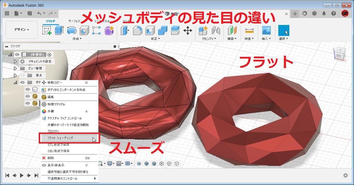
Task: Select the Combine tool
Action: click(163, 31)
